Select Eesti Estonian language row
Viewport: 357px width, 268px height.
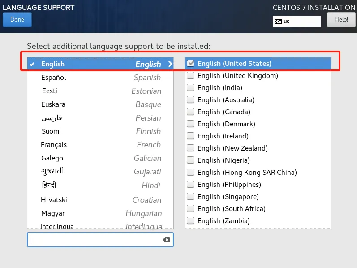tap(100, 91)
